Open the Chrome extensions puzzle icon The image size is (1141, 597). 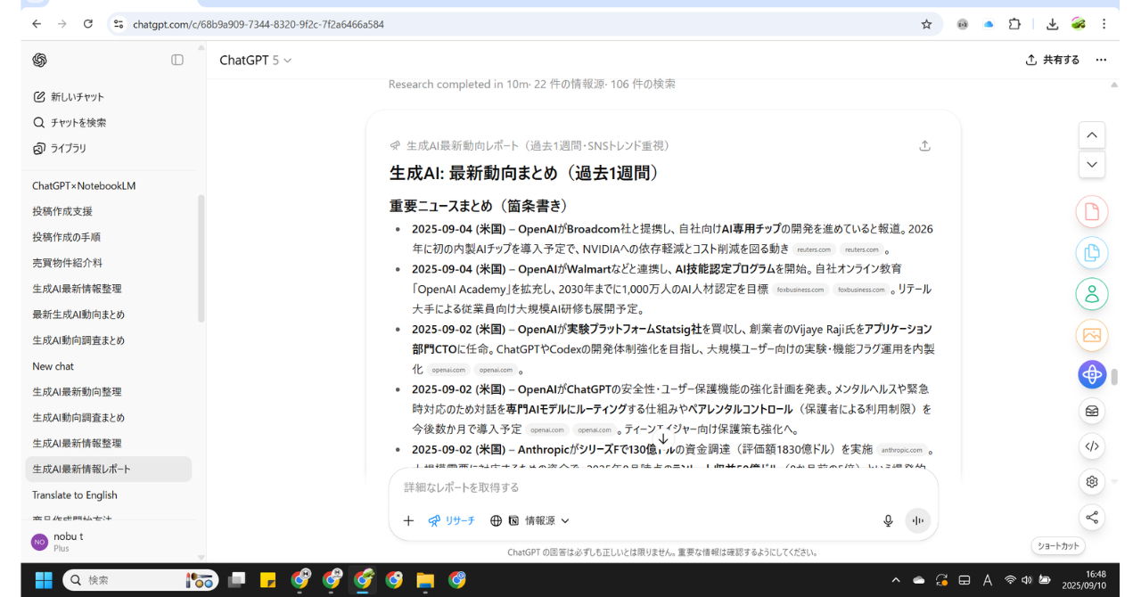coord(1014,24)
